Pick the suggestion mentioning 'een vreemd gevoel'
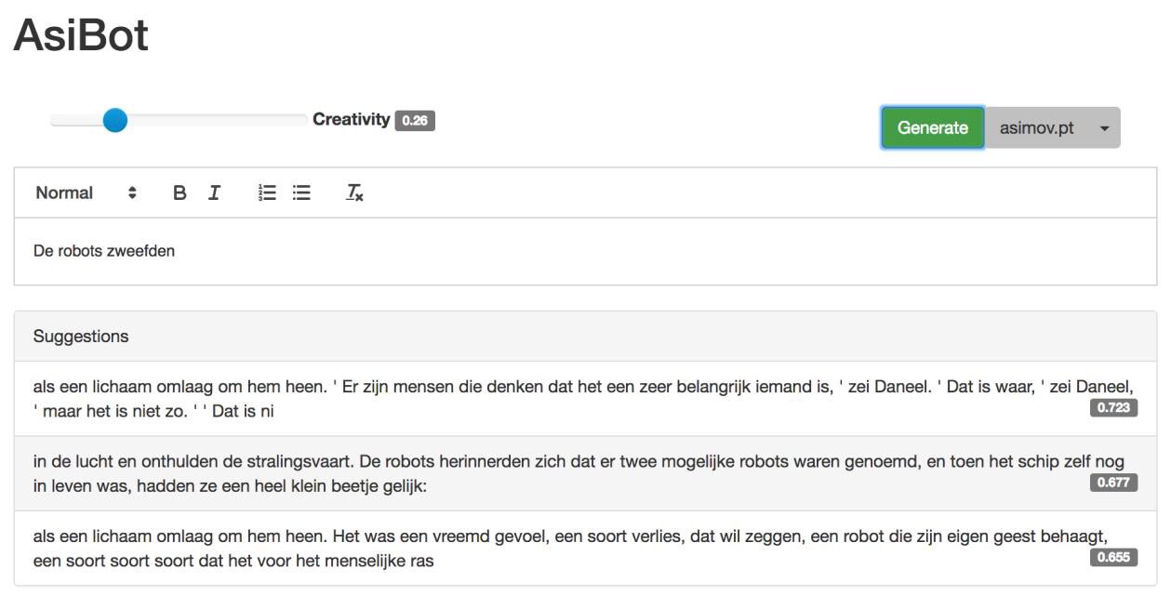1171x596 pixels. 558,548
